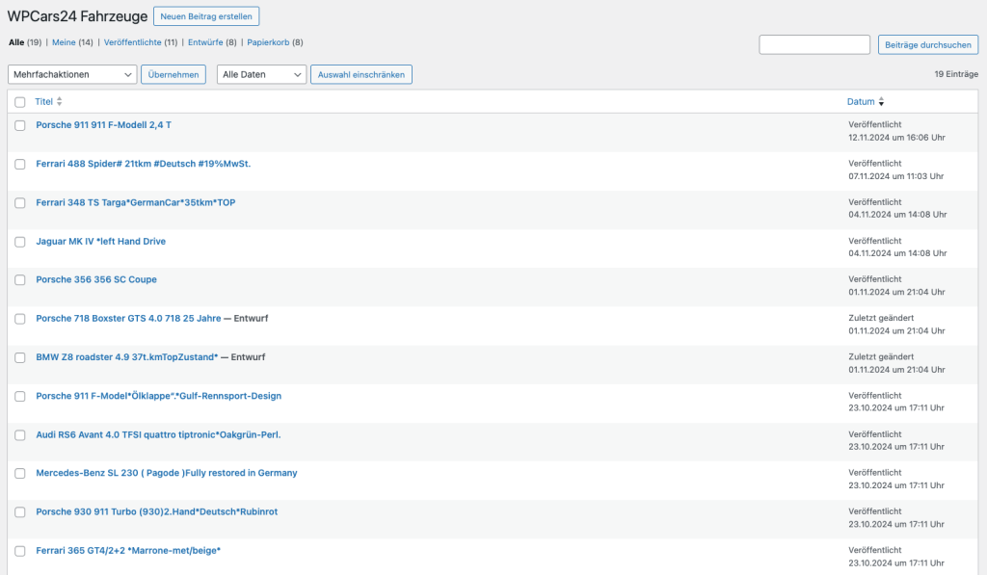Image resolution: width=987 pixels, height=575 pixels.
Task: Show only Meine posts
Action: coord(64,42)
